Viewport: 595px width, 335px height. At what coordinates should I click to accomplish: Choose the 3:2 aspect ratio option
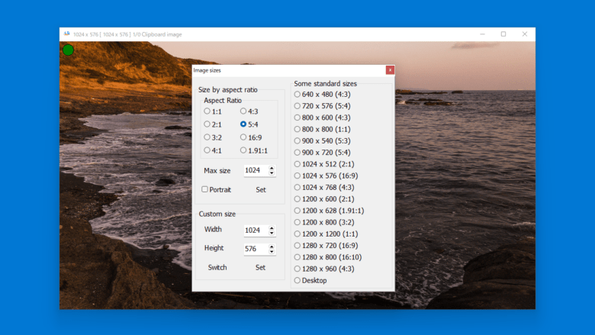[x=213, y=137]
